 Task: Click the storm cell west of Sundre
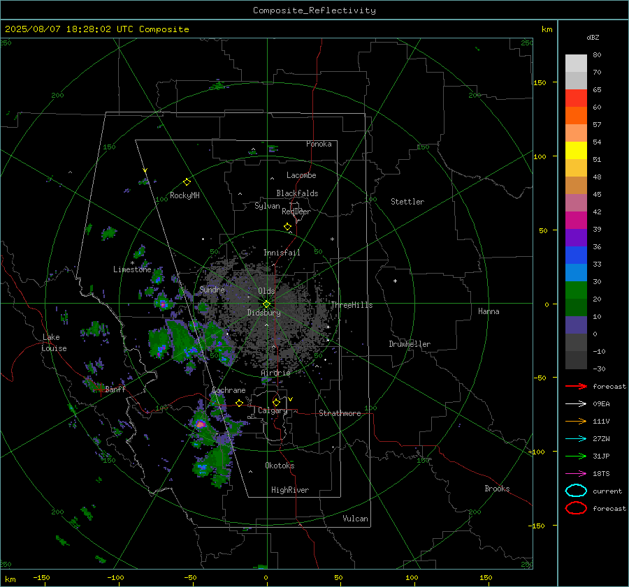(x=163, y=304)
